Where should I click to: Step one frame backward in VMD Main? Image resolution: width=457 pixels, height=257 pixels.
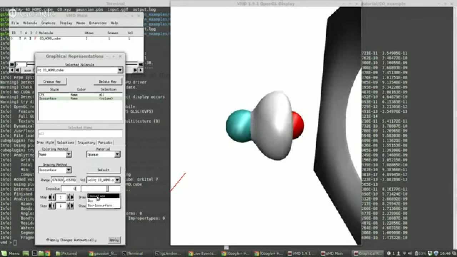(17, 70)
